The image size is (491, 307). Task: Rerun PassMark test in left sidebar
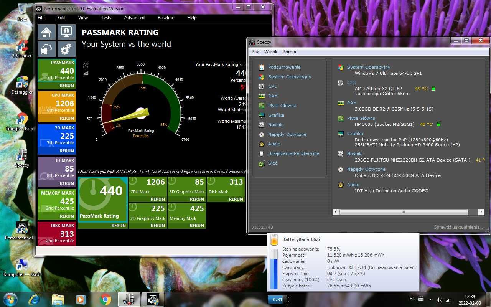(x=67, y=86)
